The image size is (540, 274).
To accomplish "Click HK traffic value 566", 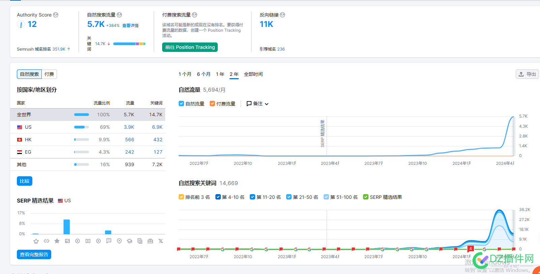I will pyautogui.click(x=130, y=140).
